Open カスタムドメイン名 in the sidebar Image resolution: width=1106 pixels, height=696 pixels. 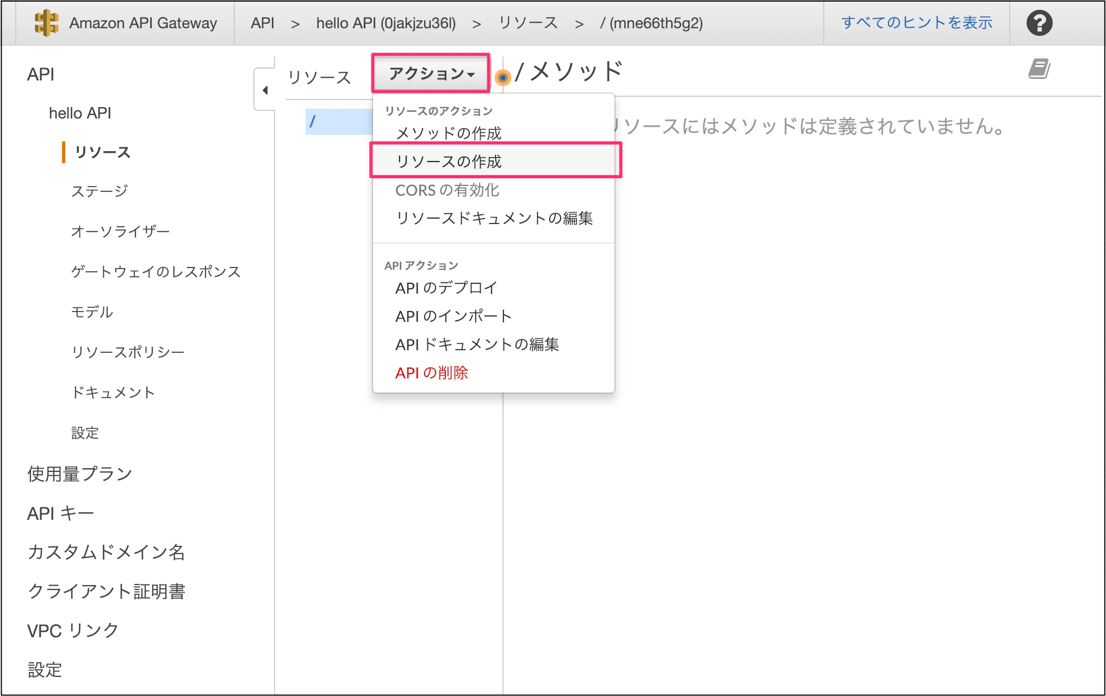click(106, 552)
